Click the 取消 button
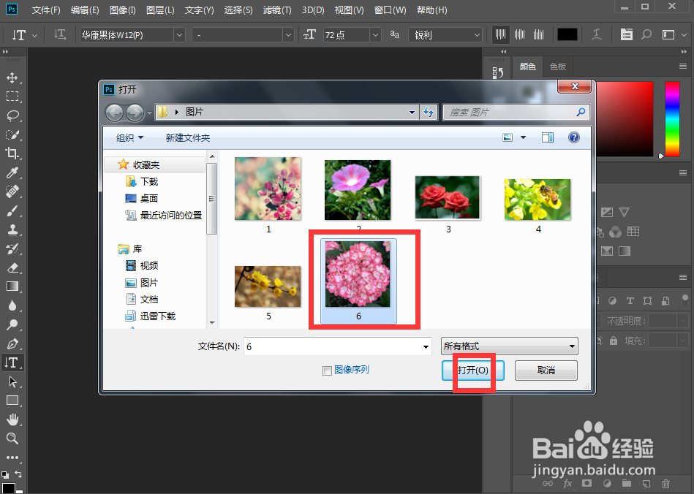Screen dimensions: 694x494 click(546, 370)
